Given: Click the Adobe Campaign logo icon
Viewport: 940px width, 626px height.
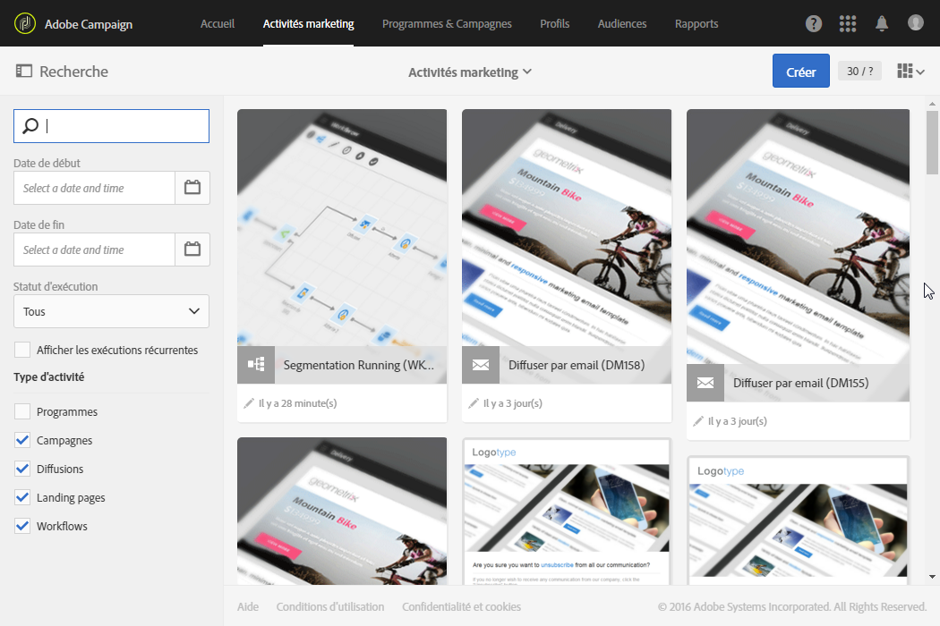Looking at the screenshot, I should point(25,24).
